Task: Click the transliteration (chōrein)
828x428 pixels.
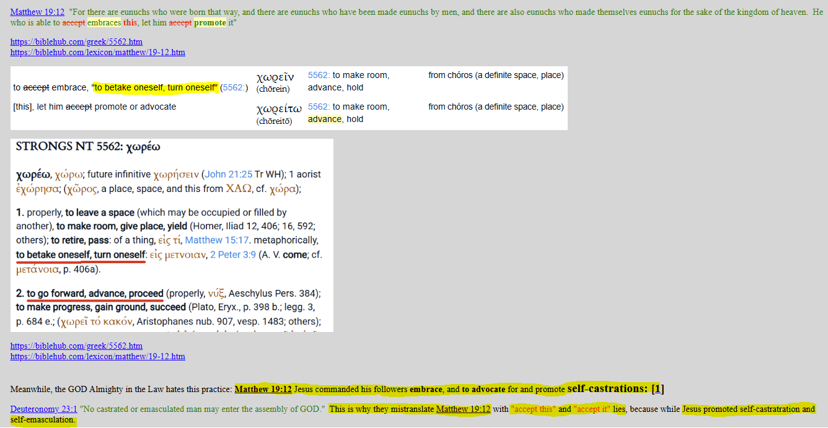Action: (273, 89)
